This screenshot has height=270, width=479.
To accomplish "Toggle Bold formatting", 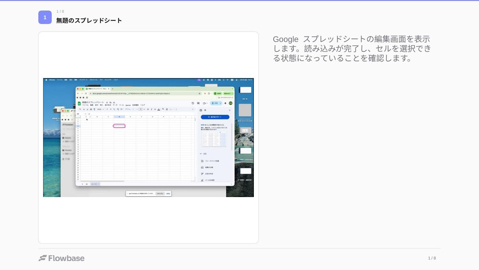I will [148, 109].
